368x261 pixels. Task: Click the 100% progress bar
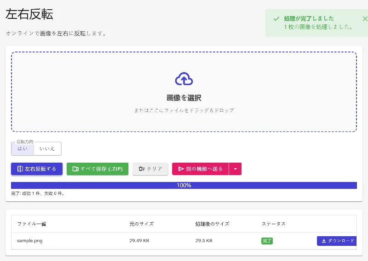pyautogui.click(x=184, y=185)
